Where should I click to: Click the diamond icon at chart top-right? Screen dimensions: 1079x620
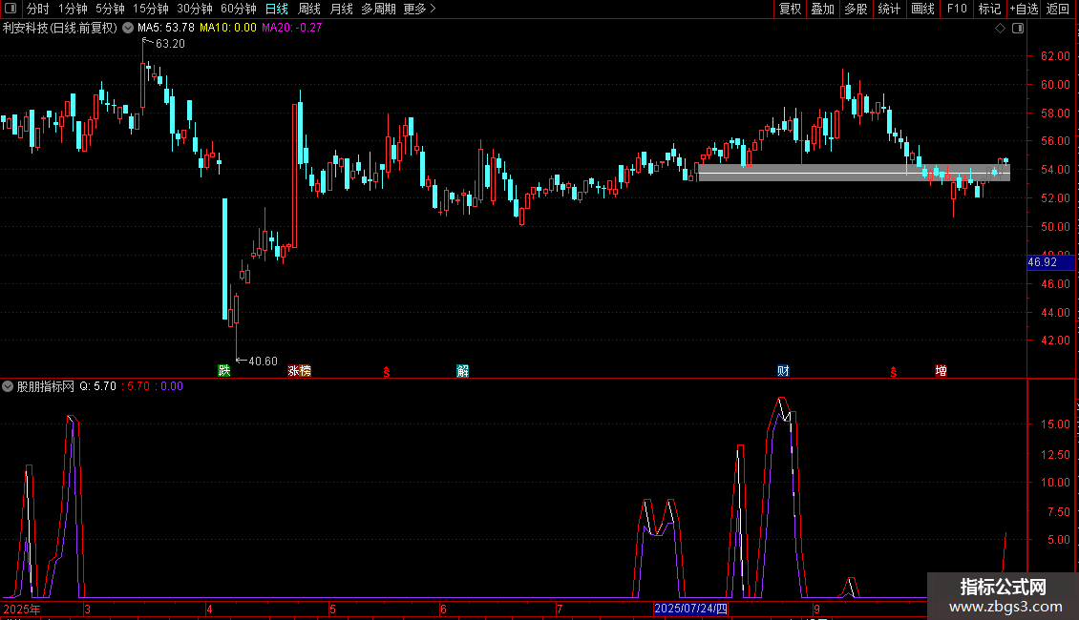tap(1001, 29)
